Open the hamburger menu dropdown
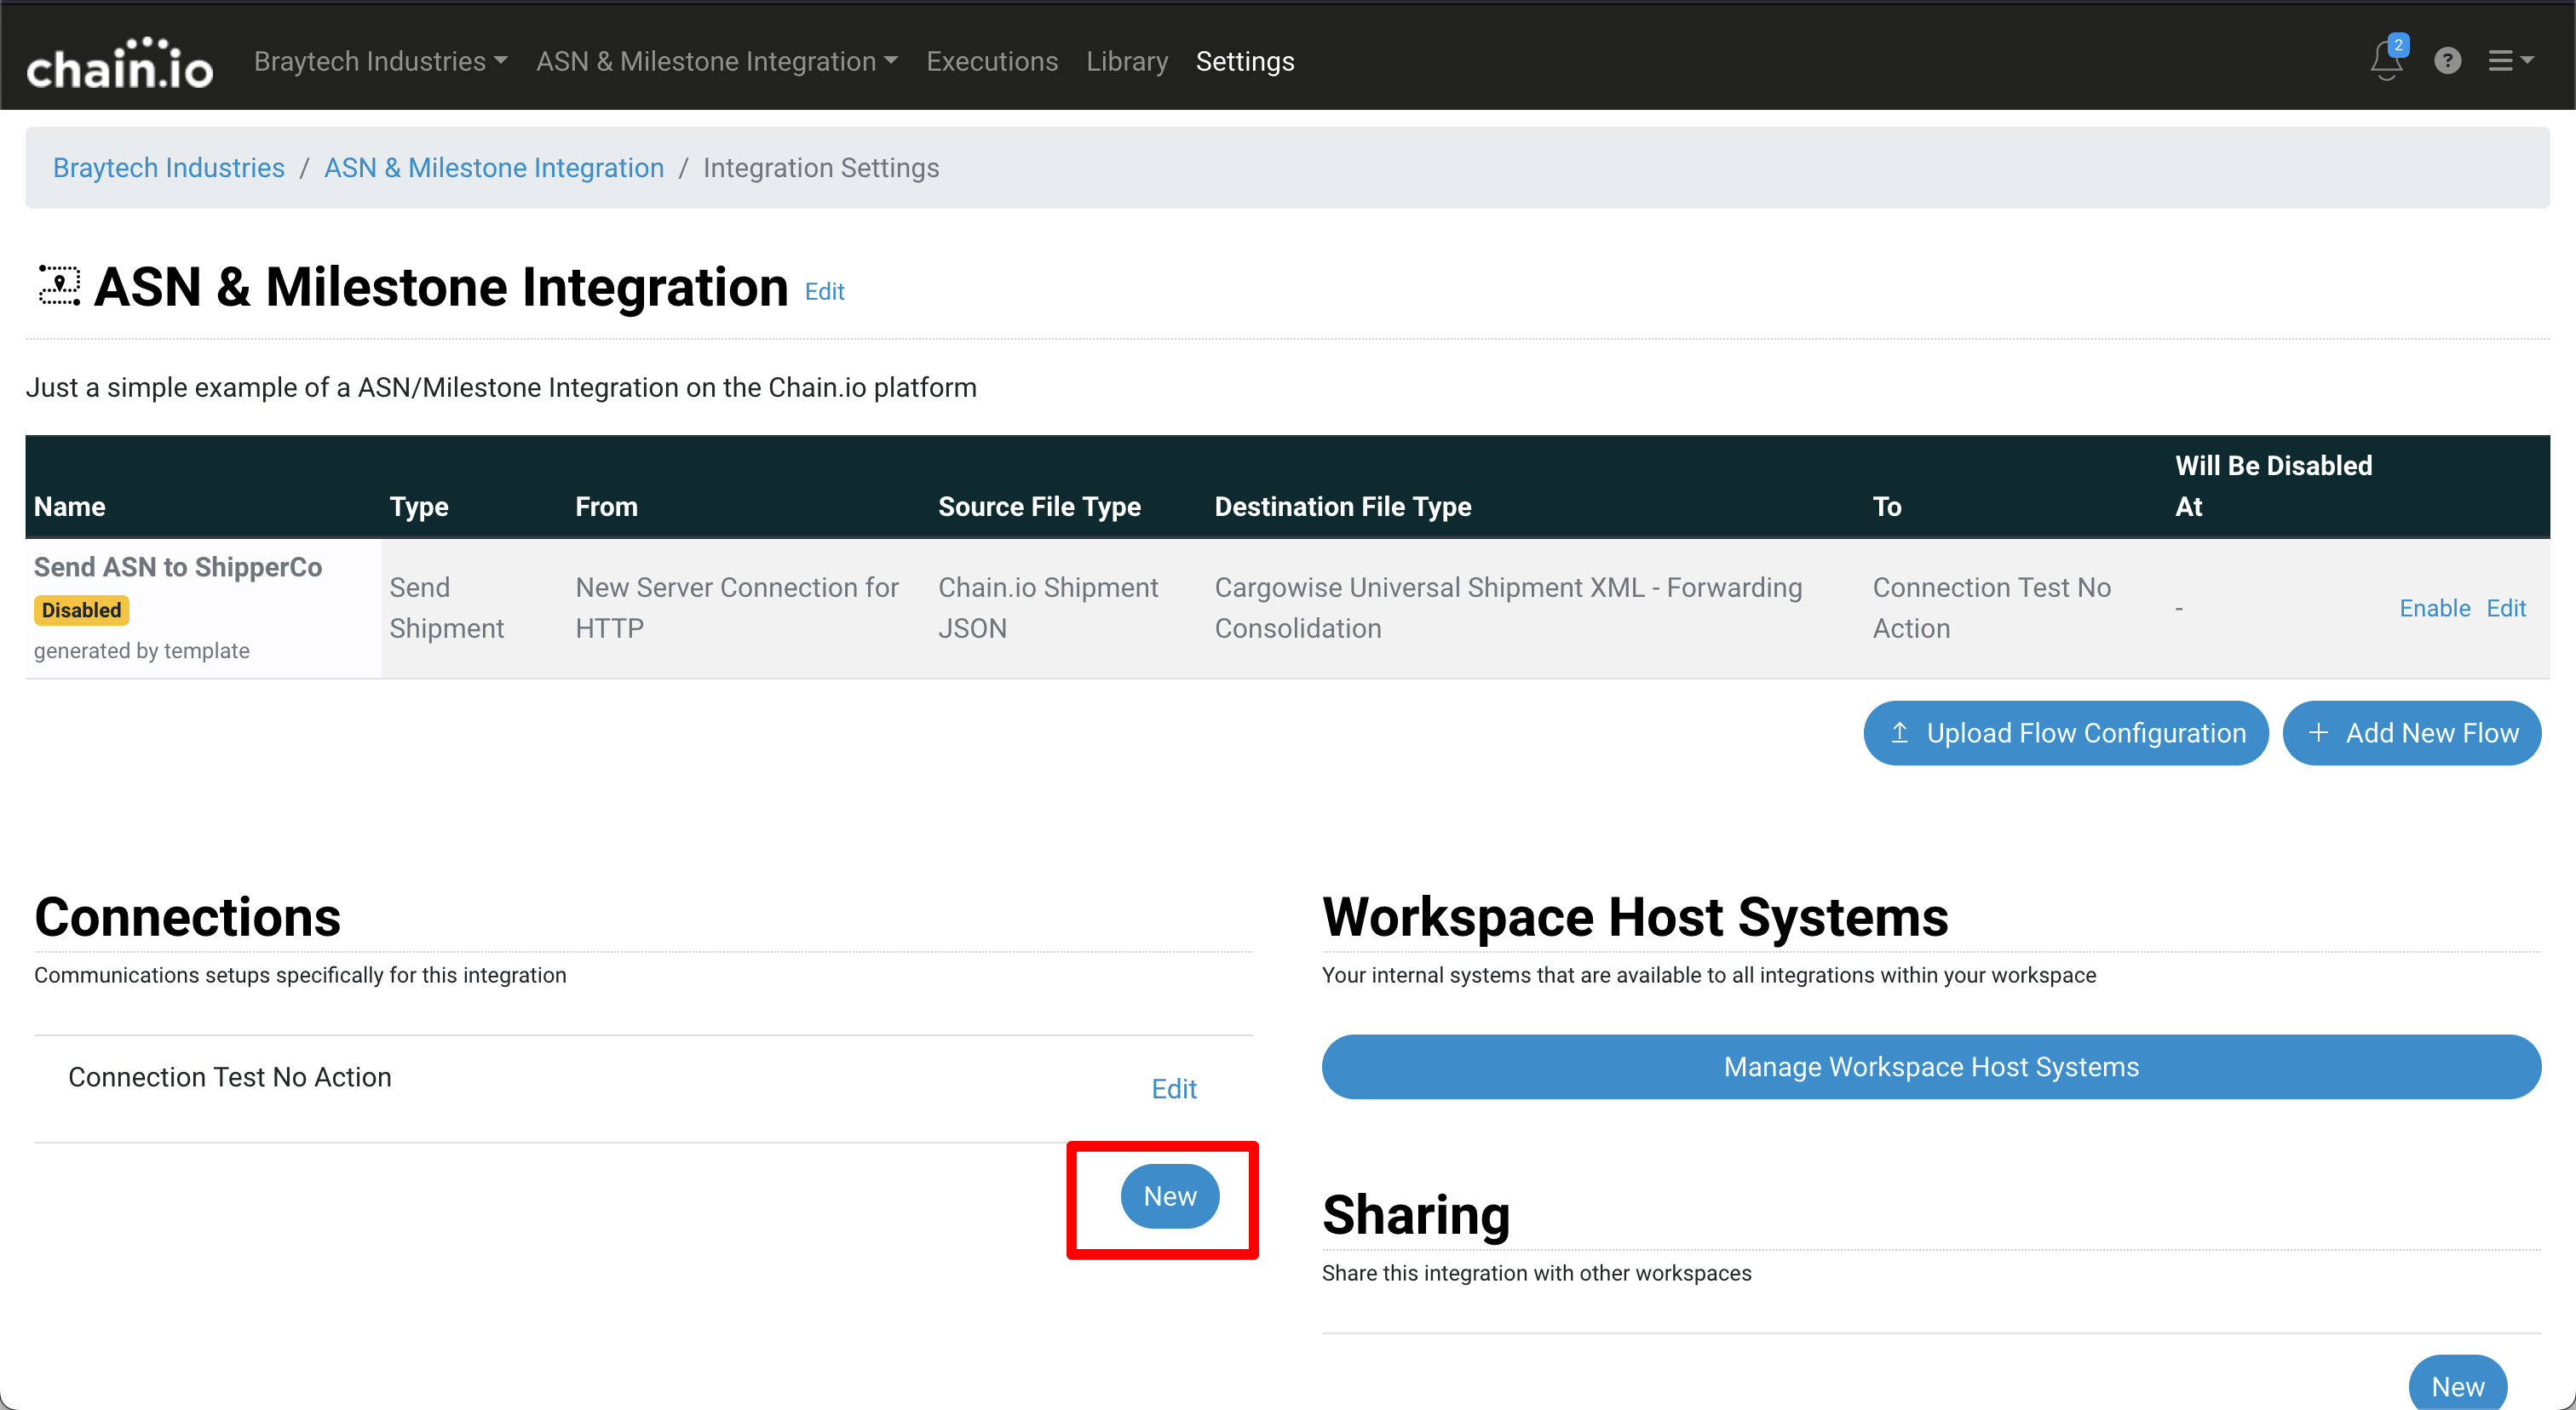 pyautogui.click(x=2510, y=61)
